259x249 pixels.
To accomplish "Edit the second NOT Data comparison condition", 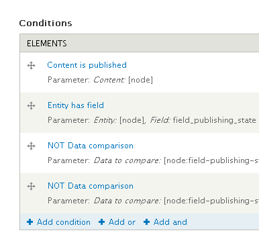I will point(91,186).
